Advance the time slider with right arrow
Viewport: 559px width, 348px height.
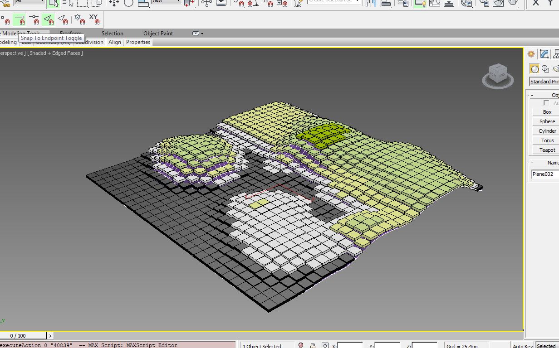50,336
